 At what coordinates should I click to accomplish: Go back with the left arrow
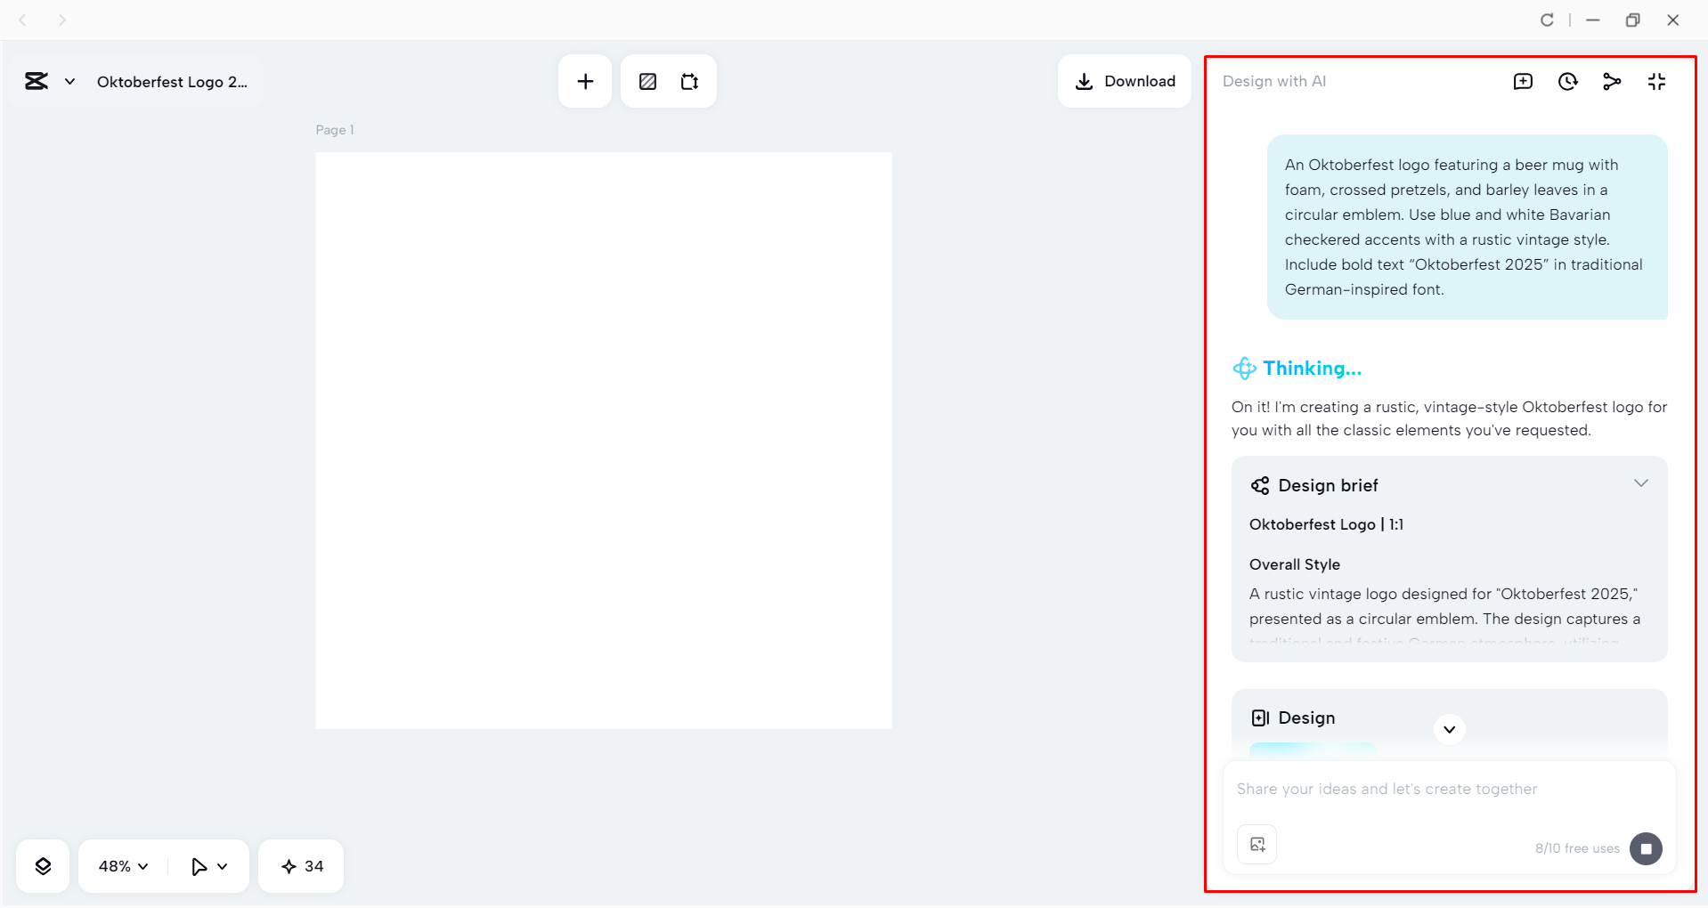point(23,20)
